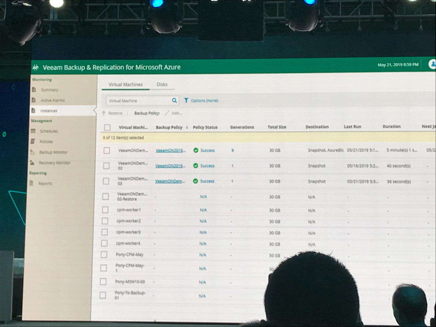Image resolution: width=436 pixels, height=327 pixels.
Task: Open the user account icon in header
Action: click(432, 64)
